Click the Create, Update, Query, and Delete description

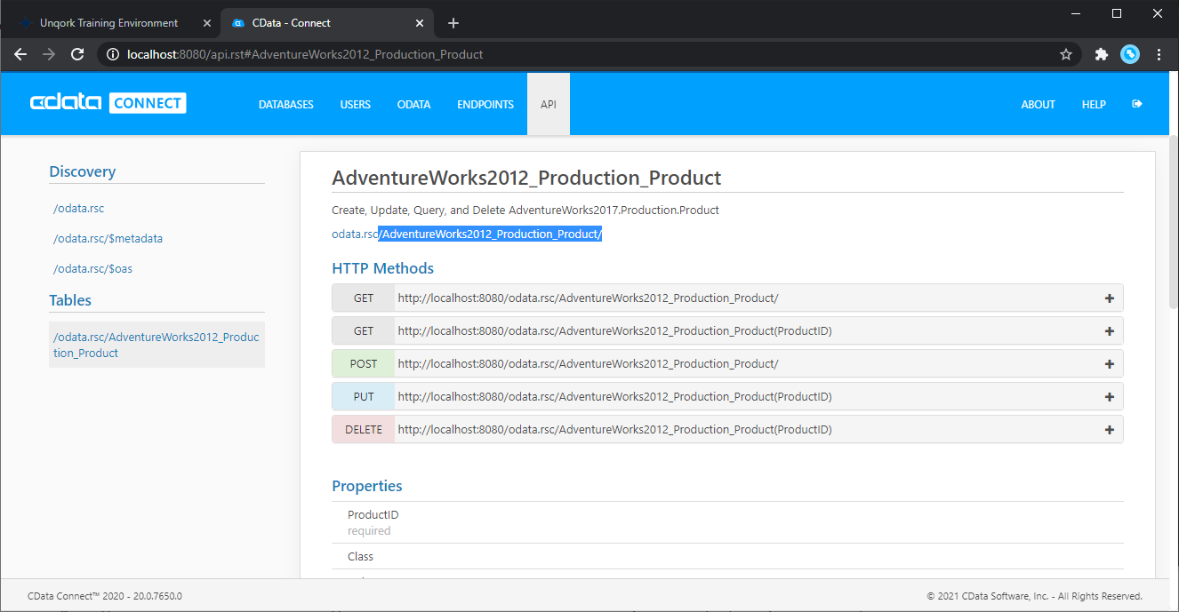point(525,211)
